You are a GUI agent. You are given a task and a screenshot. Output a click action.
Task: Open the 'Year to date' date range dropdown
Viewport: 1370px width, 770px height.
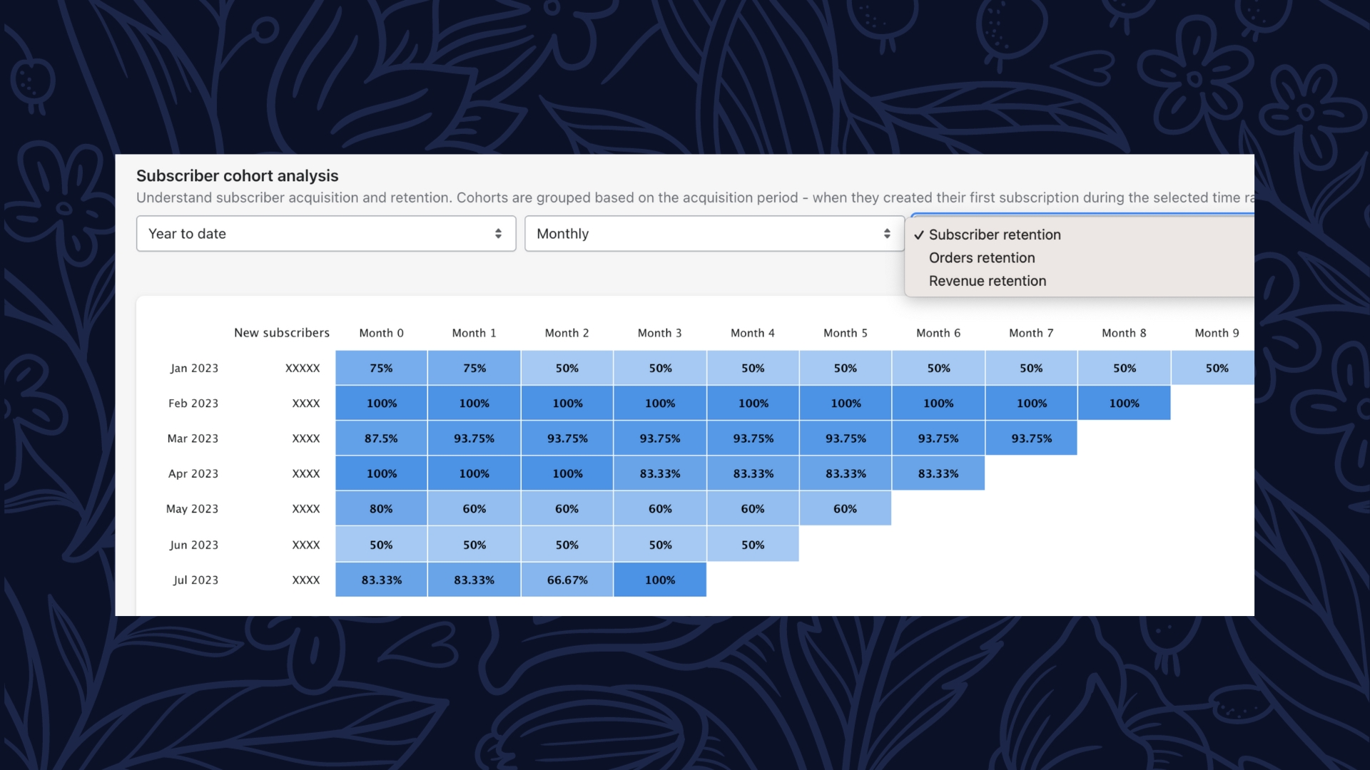coord(325,233)
